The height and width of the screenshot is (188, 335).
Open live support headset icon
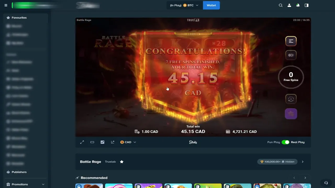tap(326, 183)
